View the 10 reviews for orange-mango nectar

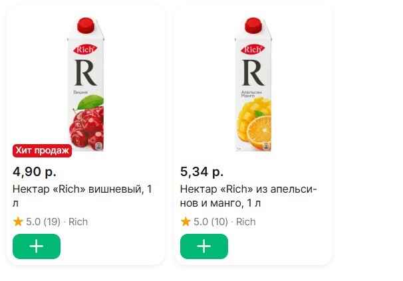click(219, 222)
